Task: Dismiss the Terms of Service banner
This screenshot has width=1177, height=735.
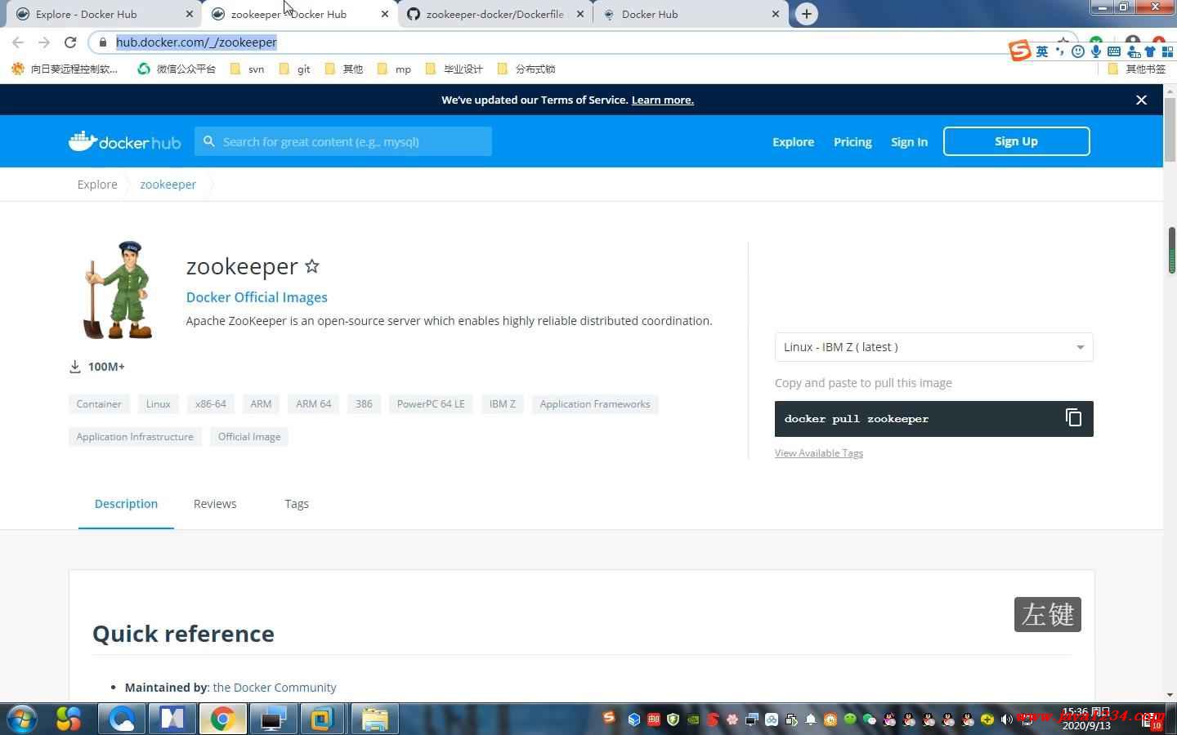Action: [1141, 100]
